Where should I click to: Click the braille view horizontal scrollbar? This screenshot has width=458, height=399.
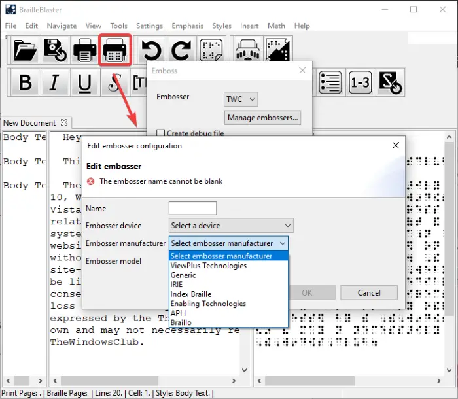pos(309,381)
